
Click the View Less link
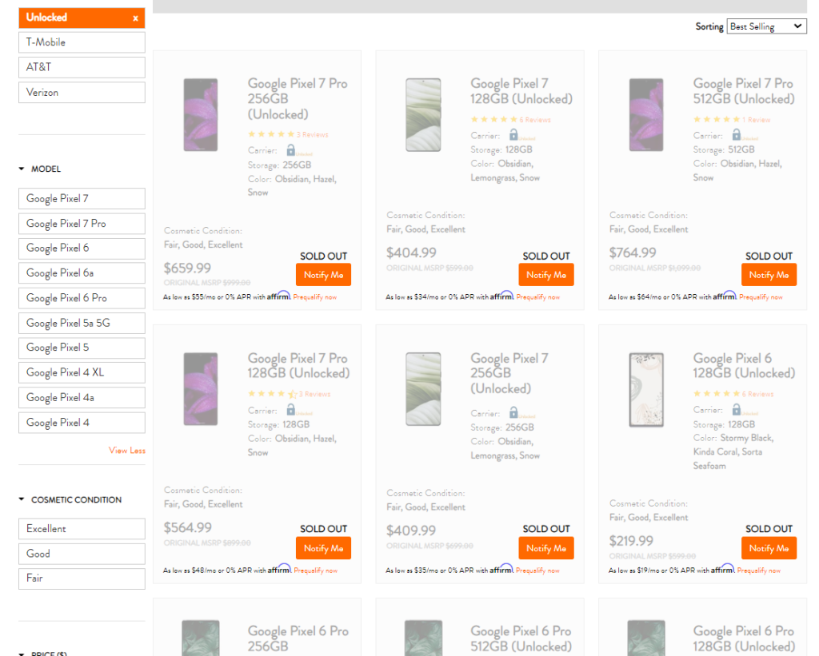click(x=127, y=451)
